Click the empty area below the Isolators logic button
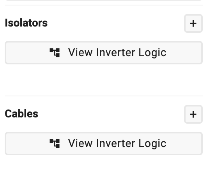The width and height of the screenshot is (209, 181). (104, 80)
